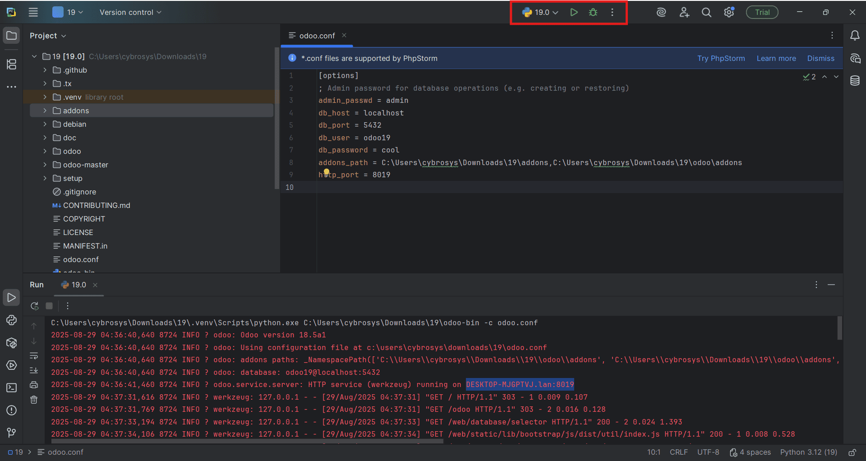
Task: Start debugging with the bug icon
Action: point(593,12)
